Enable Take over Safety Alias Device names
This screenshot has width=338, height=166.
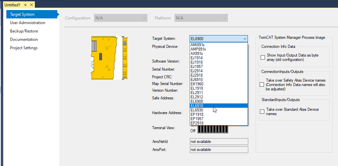pyautogui.click(x=262, y=85)
